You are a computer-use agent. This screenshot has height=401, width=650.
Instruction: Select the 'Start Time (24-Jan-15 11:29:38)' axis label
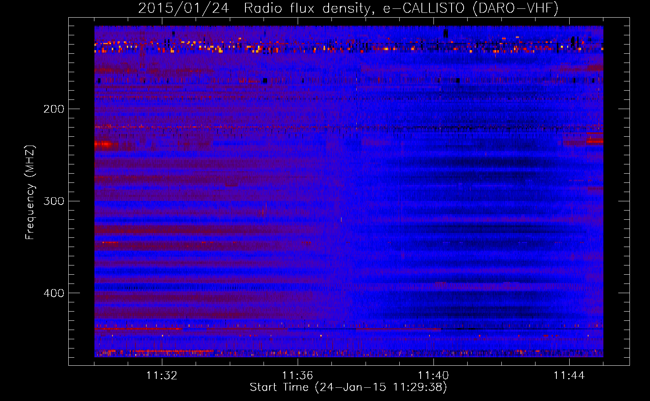tap(348, 387)
